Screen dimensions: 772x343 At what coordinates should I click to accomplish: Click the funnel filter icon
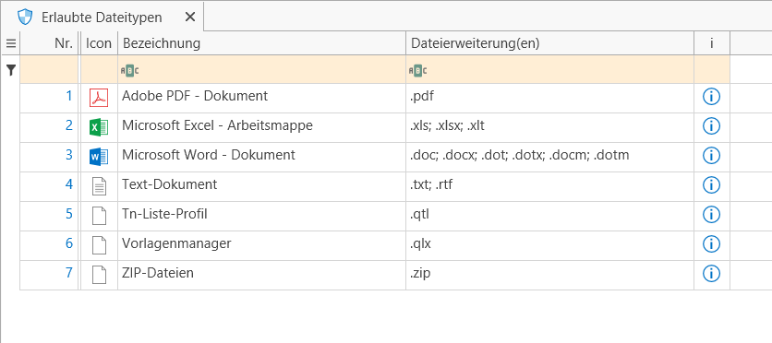click(x=11, y=70)
